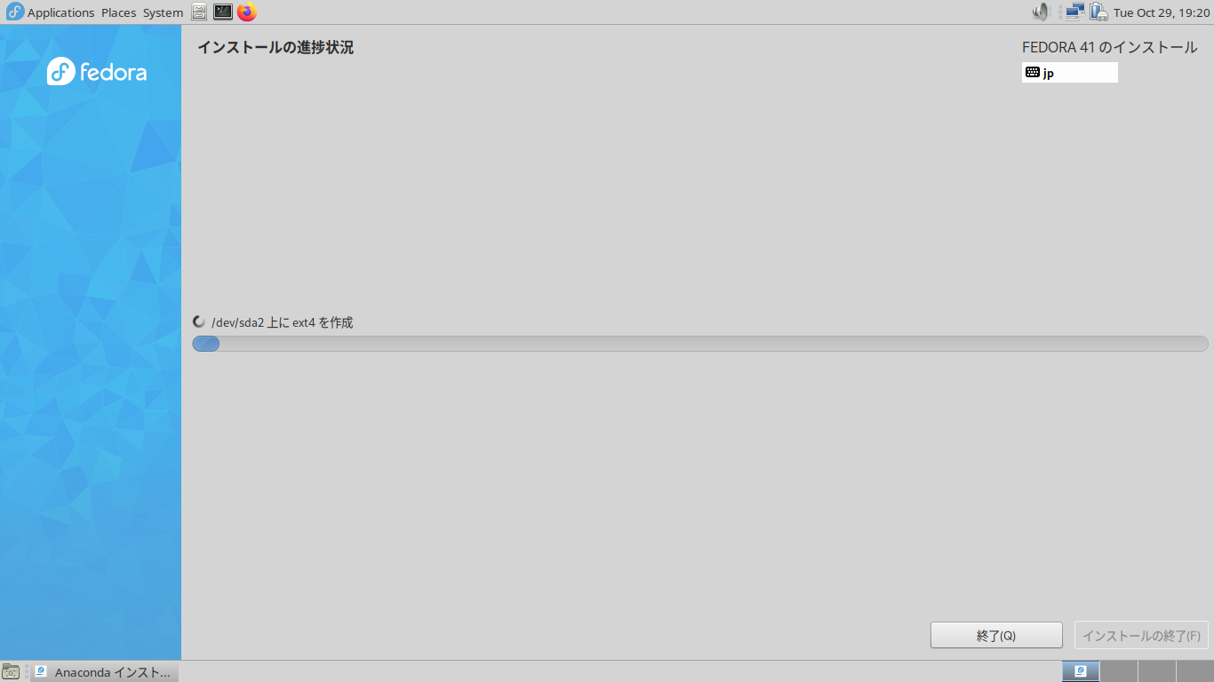Click the spinner next to /dev/sda2 status
Image resolution: width=1214 pixels, height=682 pixels.
200,321
